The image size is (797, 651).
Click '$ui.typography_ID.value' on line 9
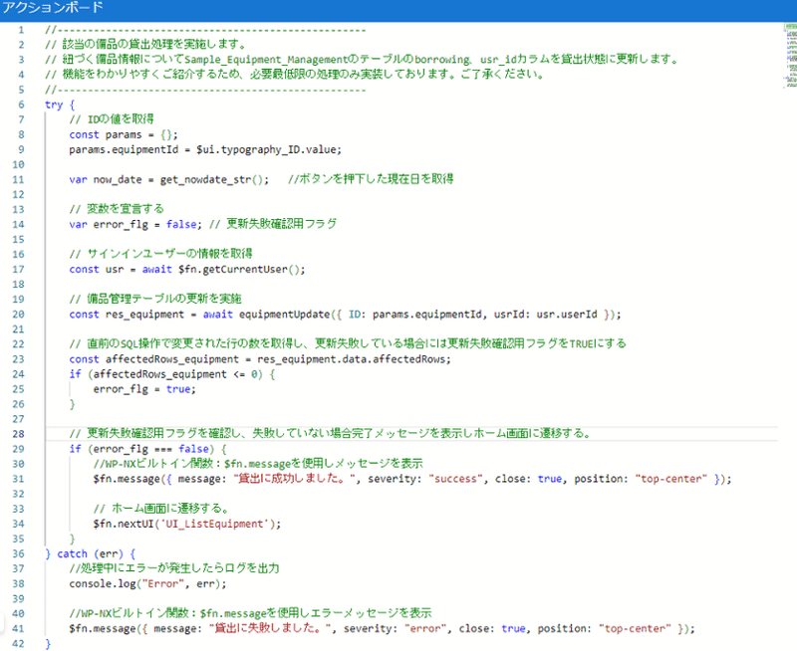(x=267, y=149)
